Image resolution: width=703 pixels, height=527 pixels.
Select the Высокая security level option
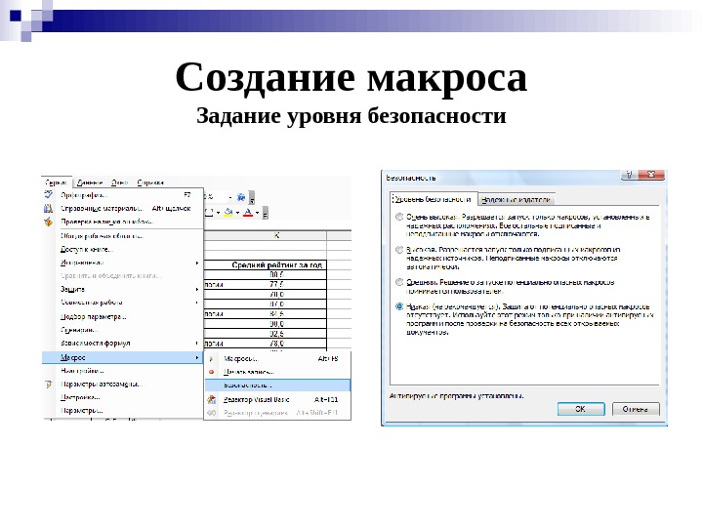tap(399, 250)
